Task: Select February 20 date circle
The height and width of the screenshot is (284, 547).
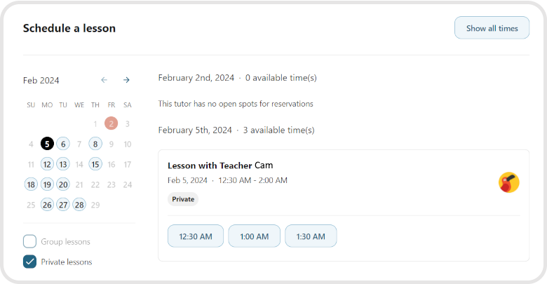Action: 63,184
